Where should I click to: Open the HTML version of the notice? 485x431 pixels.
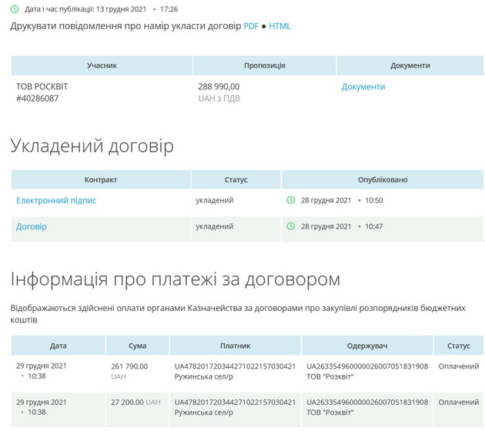pyautogui.click(x=279, y=26)
